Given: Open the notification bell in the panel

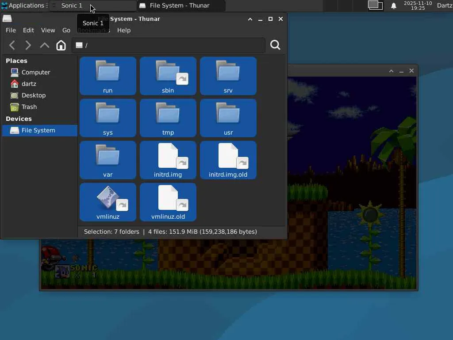Looking at the screenshot, I should point(393,5).
